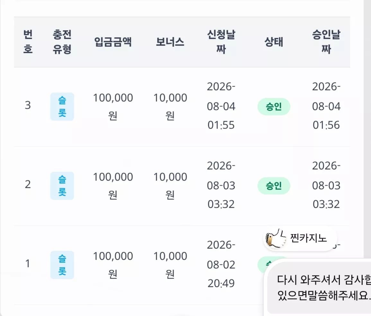Image resolution: width=371 pixels, height=316 pixels.
Task: Click the 입금금액 column header
Action: 113,42
